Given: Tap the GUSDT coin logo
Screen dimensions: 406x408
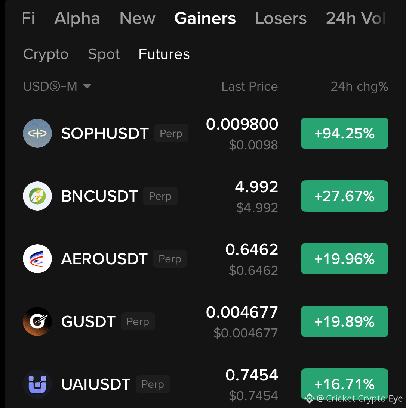Looking at the screenshot, I should (37, 321).
